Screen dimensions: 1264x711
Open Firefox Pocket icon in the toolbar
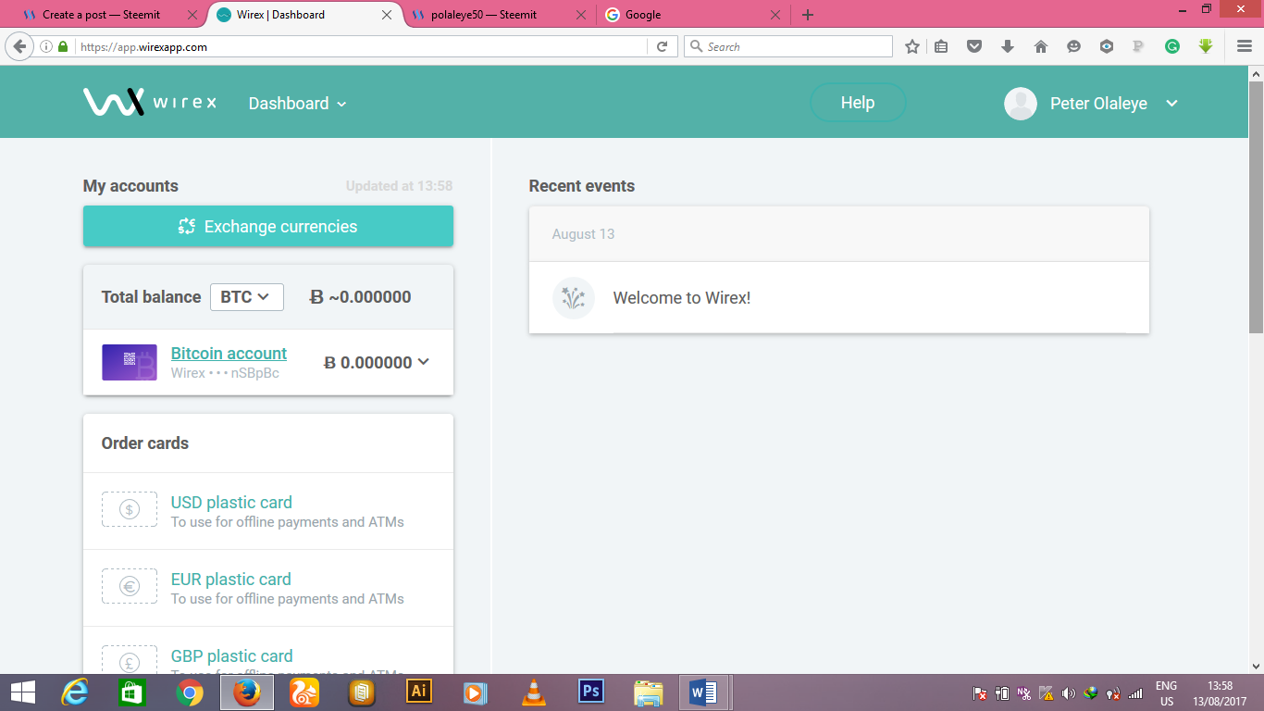click(x=974, y=45)
